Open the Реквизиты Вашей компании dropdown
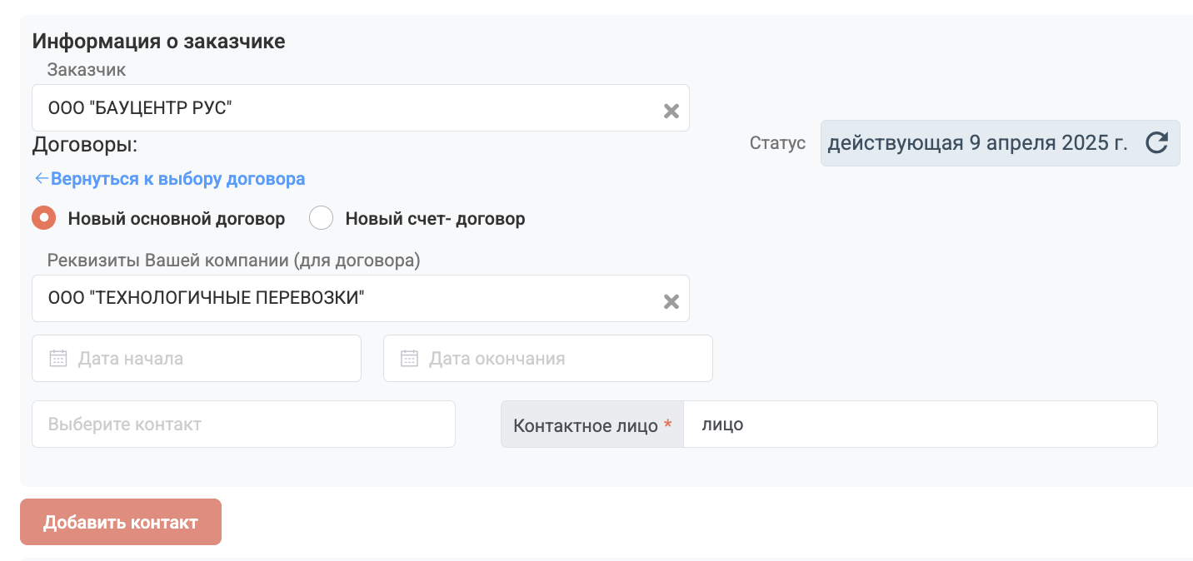Screen dimensions: 1193x561 [361, 298]
